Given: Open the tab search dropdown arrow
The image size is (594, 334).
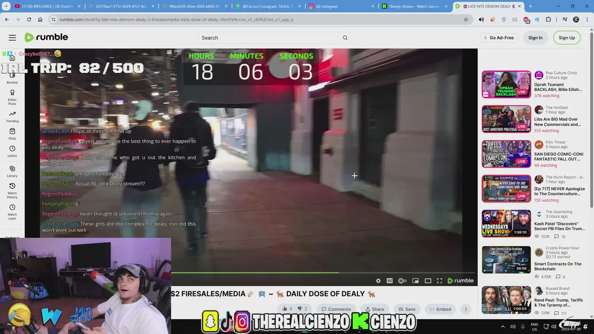Looking at the screenshot, I should 6,6.
